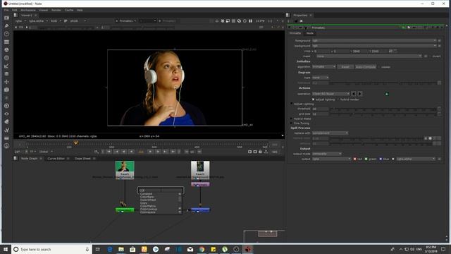The image size is (451, 254).
Task: Go to first frame playback button
Action: coord(109,152)
